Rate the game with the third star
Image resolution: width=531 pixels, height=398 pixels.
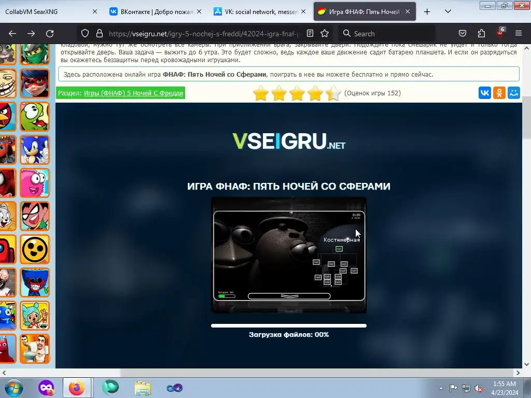click(x=297, y=93)
